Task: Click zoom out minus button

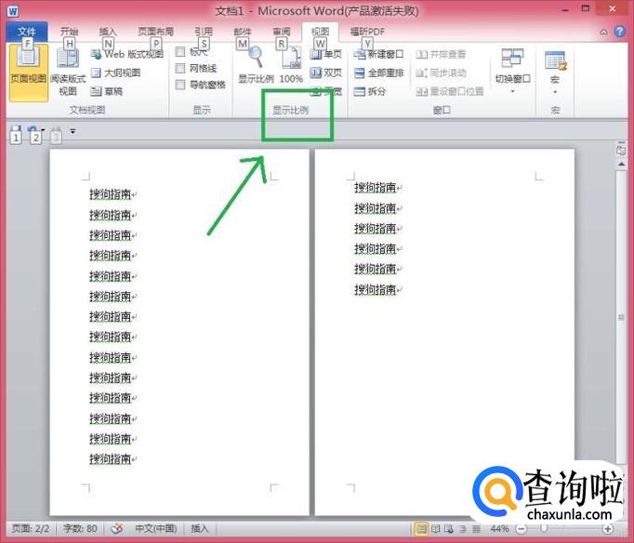Action: [522, 528]
